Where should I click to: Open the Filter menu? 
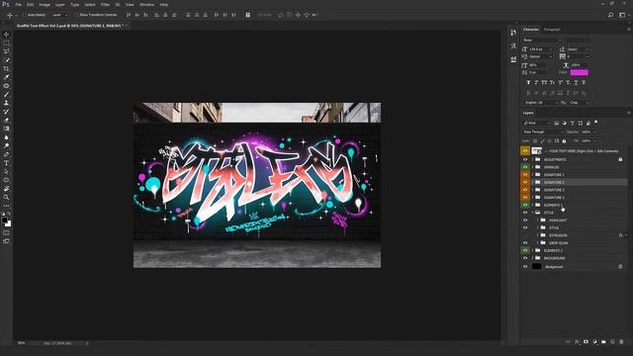105,4
